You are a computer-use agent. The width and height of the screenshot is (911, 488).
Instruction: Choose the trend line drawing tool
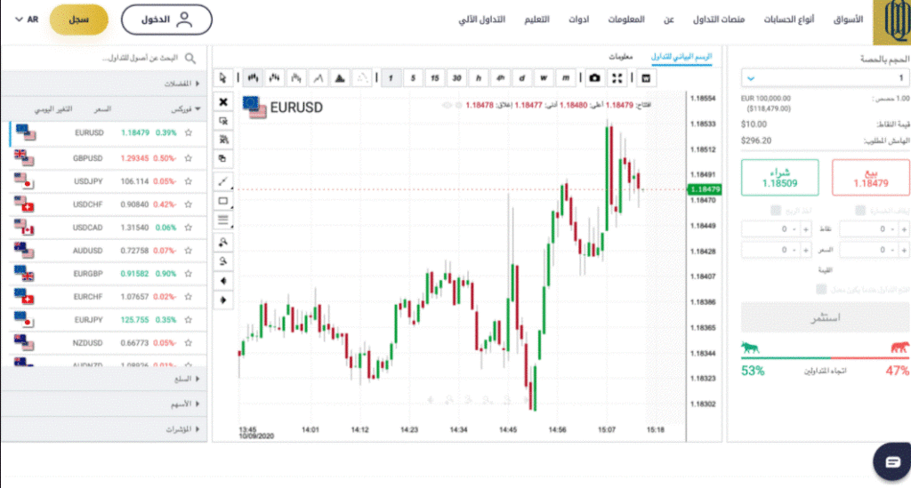tap(223, 181)
